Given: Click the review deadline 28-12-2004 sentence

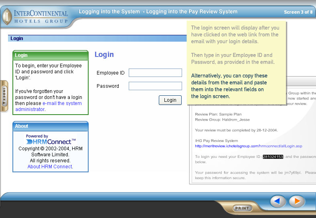Looking at the screenshot, I should point(236,130).
